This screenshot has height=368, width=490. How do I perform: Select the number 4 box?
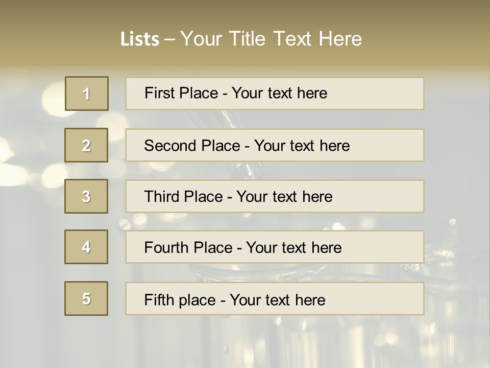pyautogui.click(x=86, y=247)
